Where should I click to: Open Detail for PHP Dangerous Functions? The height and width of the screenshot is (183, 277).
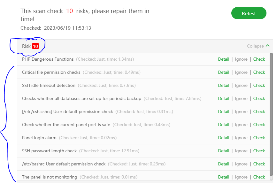point(223,59)
